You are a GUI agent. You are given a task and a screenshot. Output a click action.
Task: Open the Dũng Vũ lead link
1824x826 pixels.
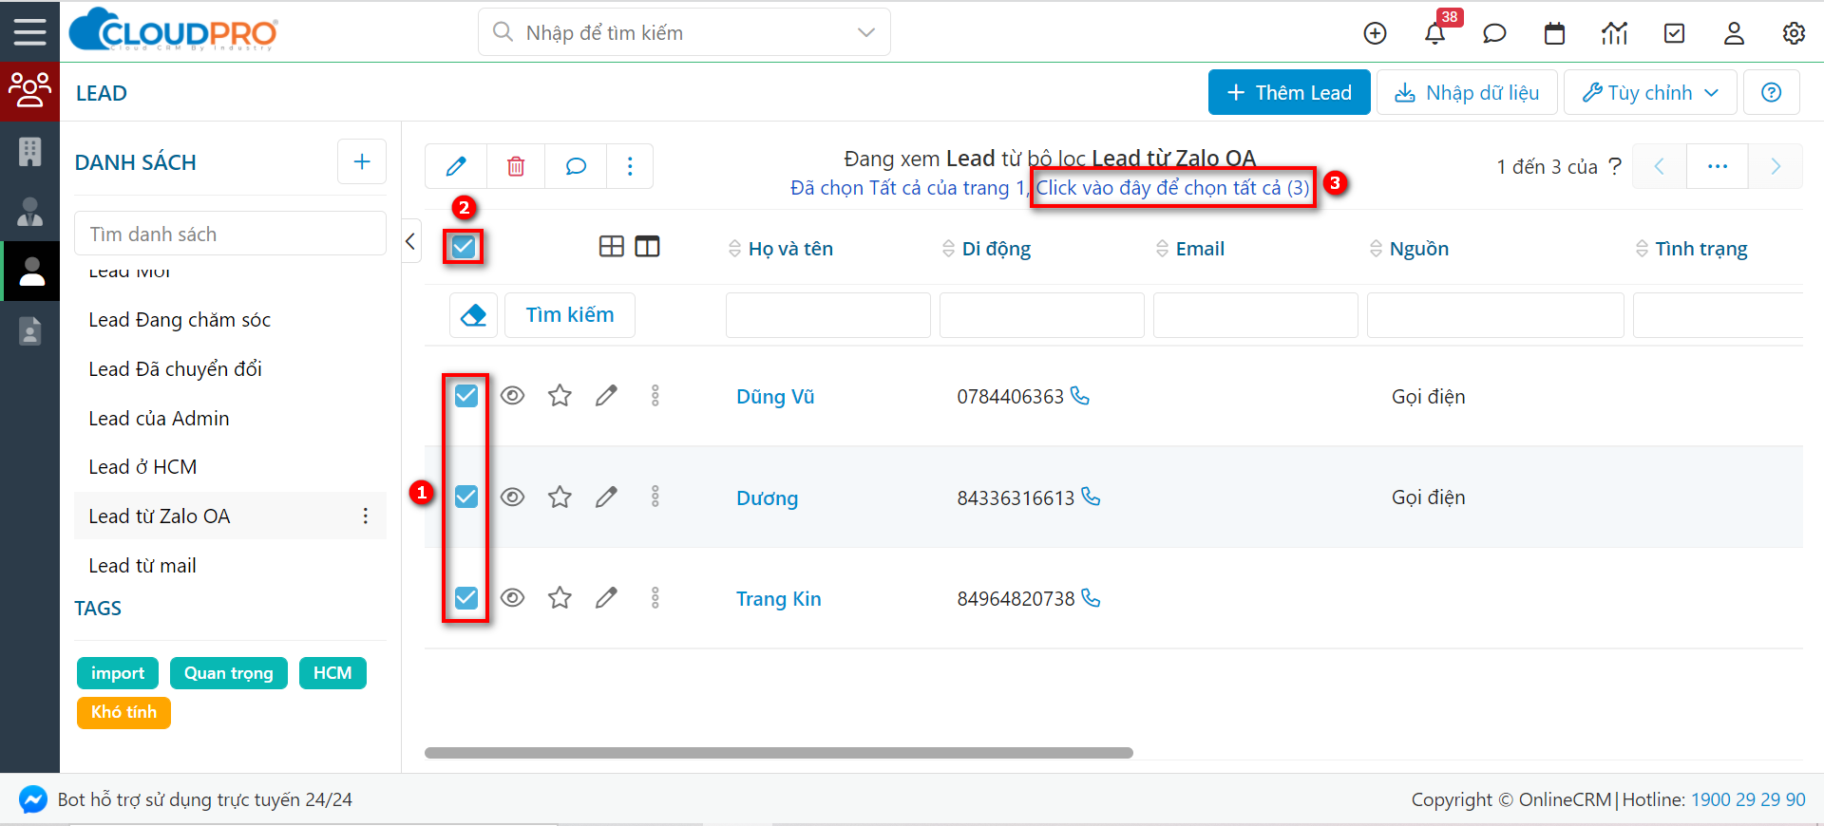point(775,397)
